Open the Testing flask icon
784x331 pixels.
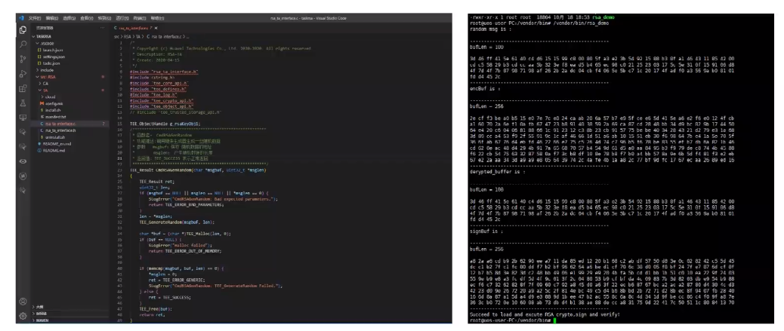coord(23,103)
